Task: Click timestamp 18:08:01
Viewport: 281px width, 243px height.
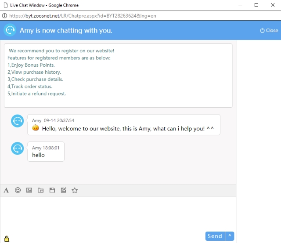Action: pos(51,148)
